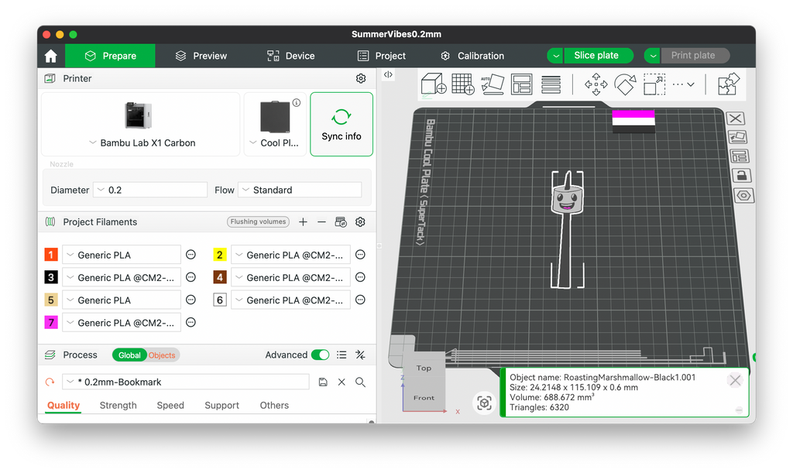
Task: Add a filament with plus icon
Action: tap(303, 222)
